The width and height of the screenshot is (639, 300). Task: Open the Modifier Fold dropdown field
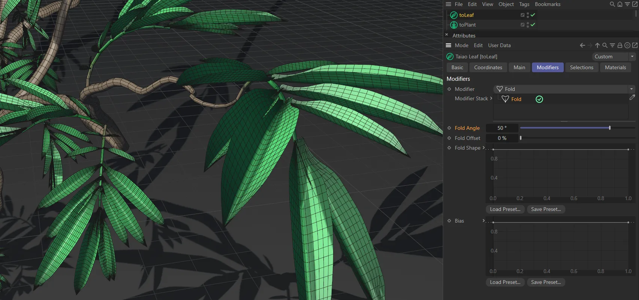tap(564, 89)
